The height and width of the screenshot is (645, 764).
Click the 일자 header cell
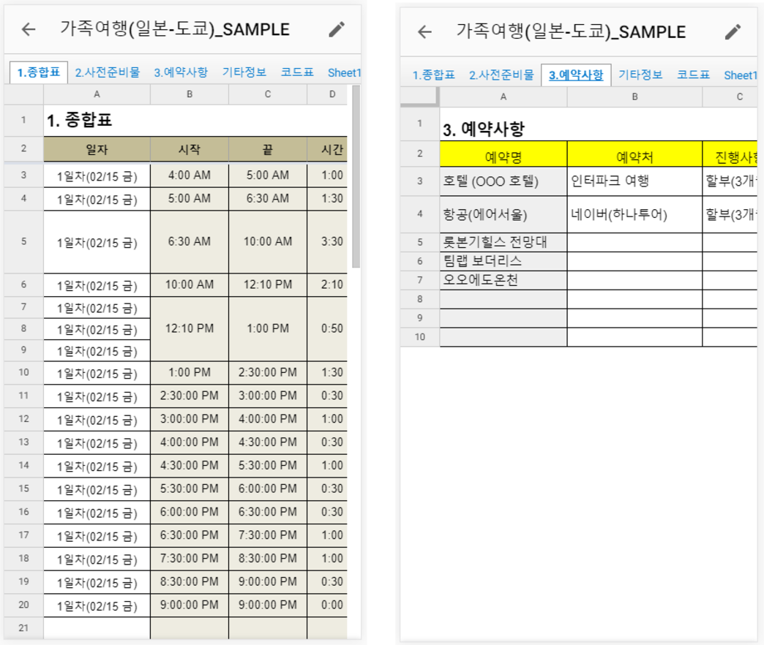coord(97,150)
